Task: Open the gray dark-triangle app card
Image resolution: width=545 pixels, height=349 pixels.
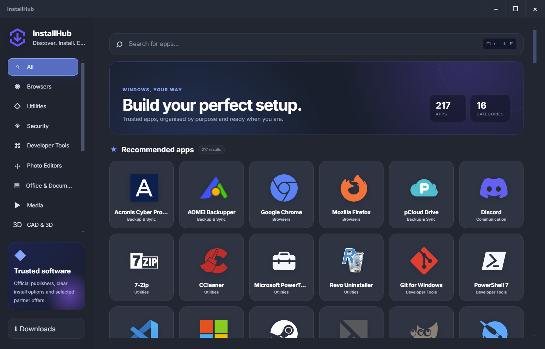Action: click(x=351, y=322)
